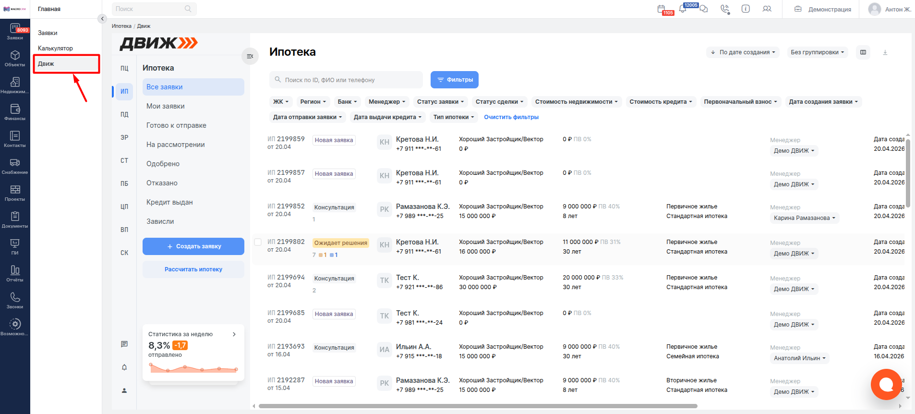Open the Финансы sidebar icon

[x=15, y=112]
